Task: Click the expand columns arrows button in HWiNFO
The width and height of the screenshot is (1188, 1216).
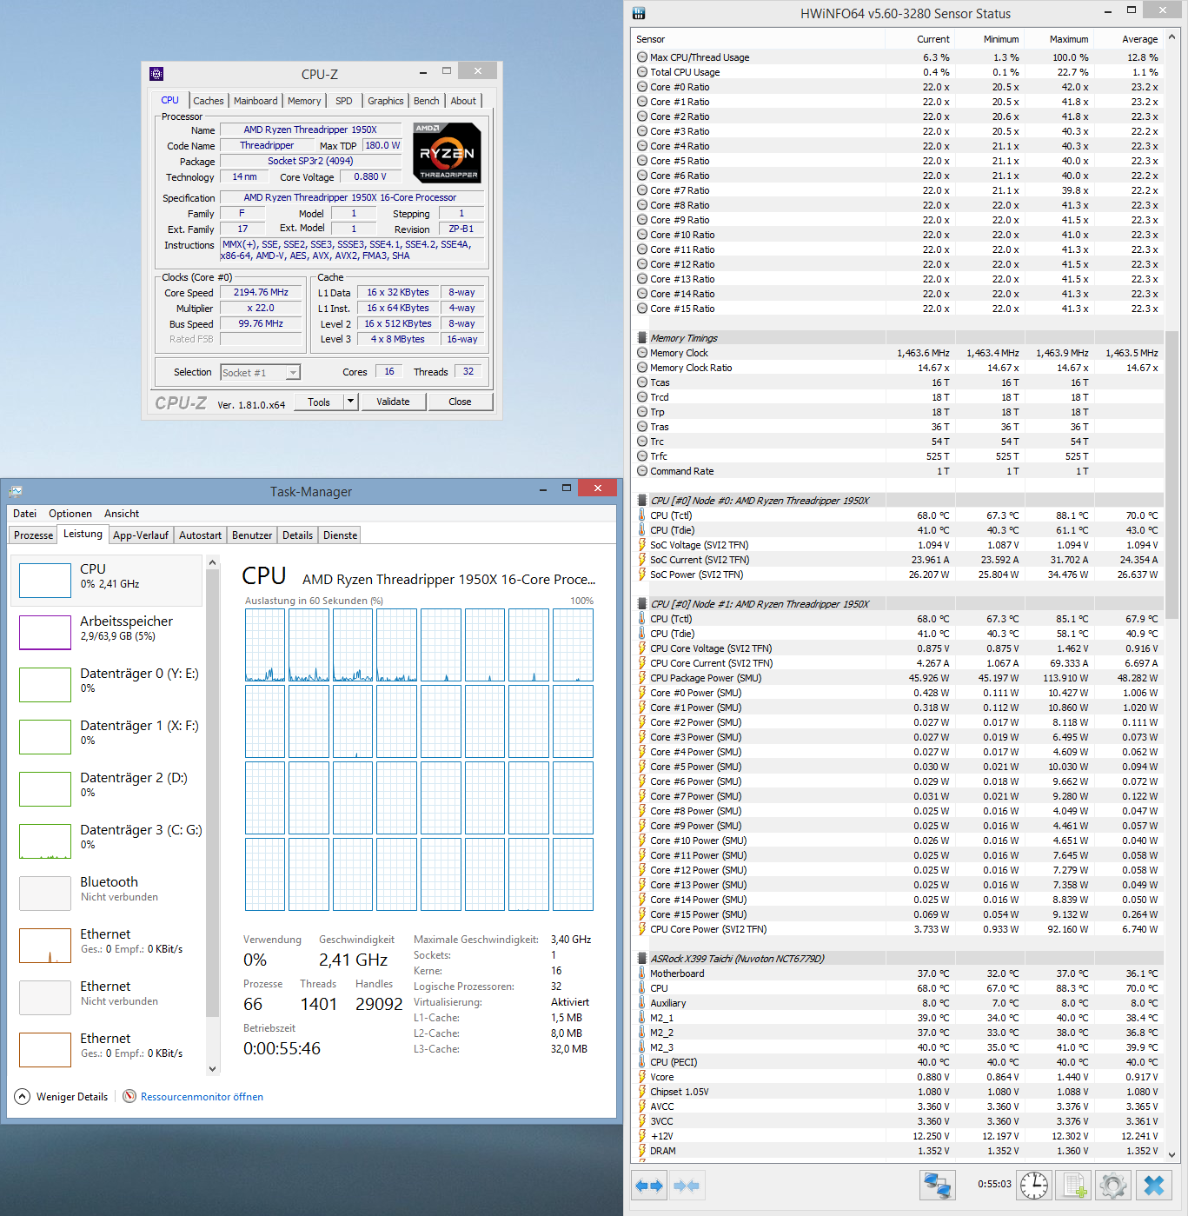Action: 649,1186
